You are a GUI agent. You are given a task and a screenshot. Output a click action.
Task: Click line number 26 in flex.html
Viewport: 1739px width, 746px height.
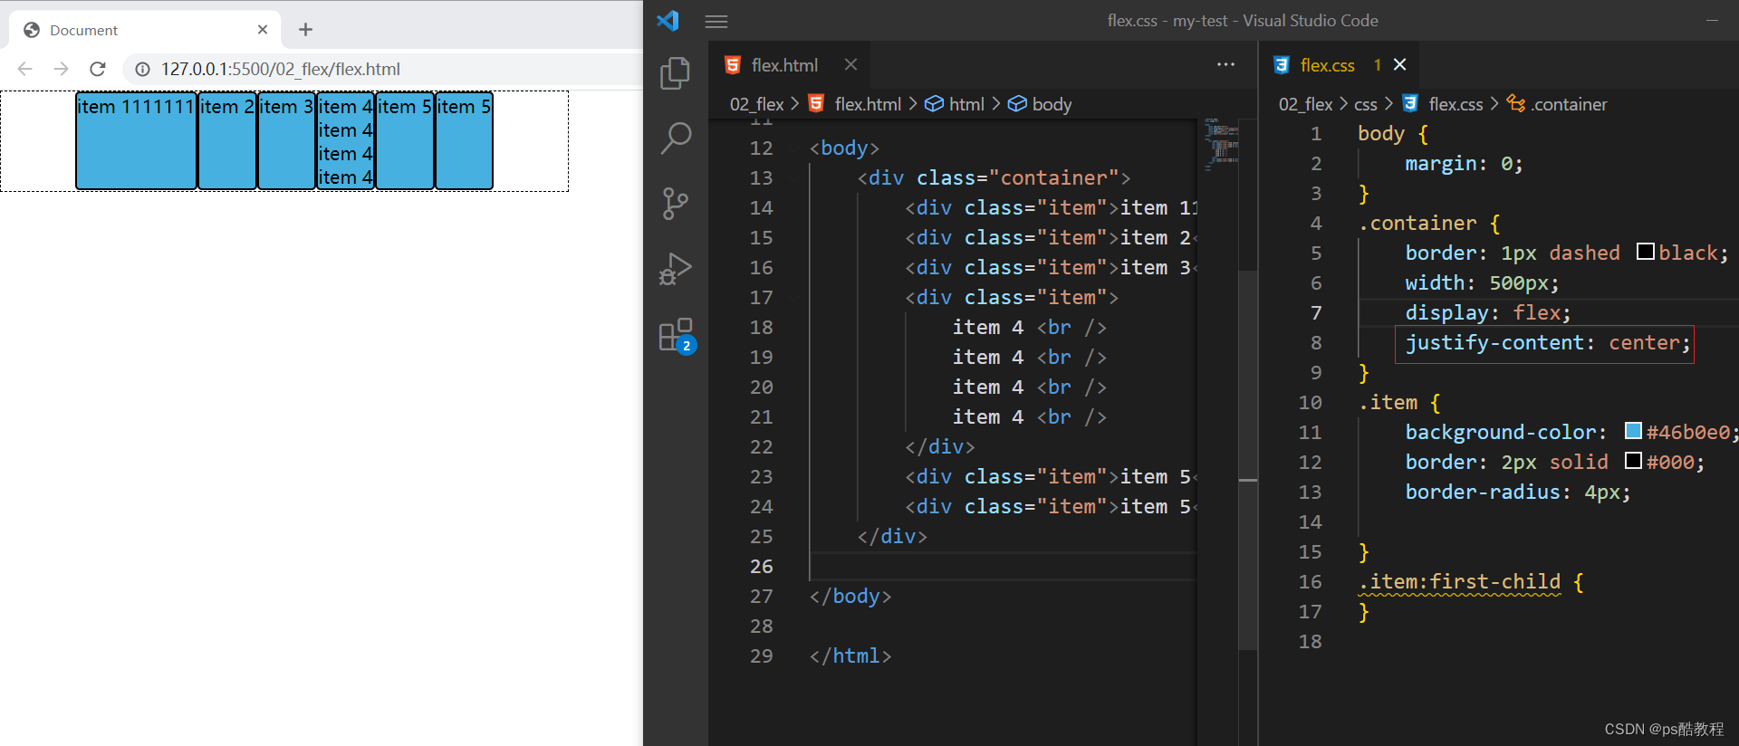[x=762, y=567]
